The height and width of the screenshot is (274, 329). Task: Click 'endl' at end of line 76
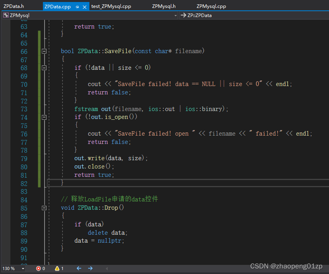pyautogui.click(x=302, y=134)
